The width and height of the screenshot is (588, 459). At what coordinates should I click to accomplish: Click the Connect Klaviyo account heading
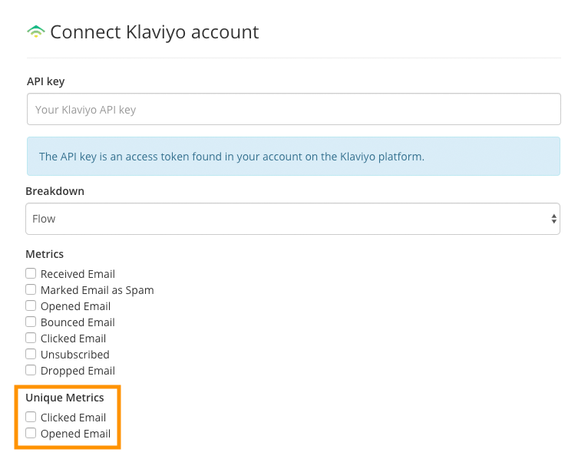click(x=154, y=32)
